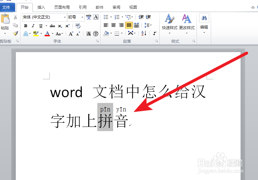This screenshot has width=258, height=180.
Task: Open the underline style dropdown arrow
Action: point(46,26)
